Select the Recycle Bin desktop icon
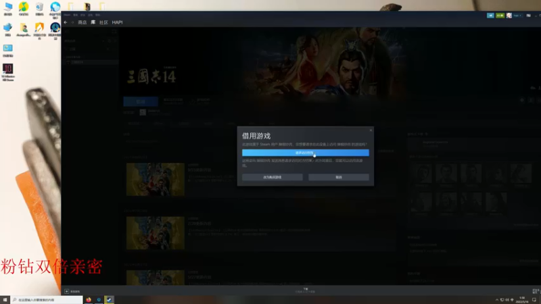Viewport: 541px width, 304px height. [x=40, y=9]
